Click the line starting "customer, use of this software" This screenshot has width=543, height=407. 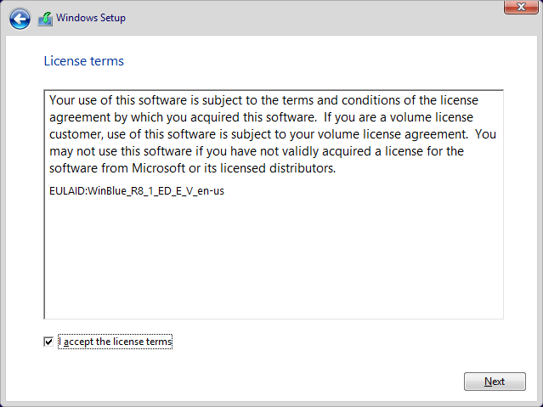click(x=273, y=134)
